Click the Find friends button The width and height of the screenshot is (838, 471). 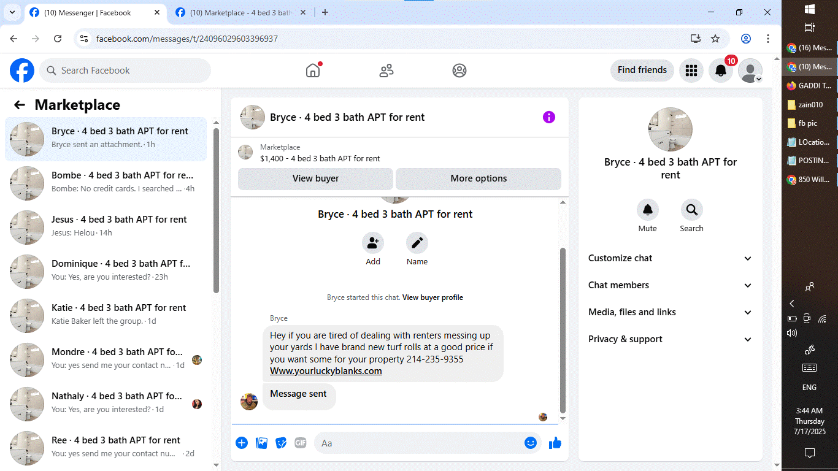point(642,71)
